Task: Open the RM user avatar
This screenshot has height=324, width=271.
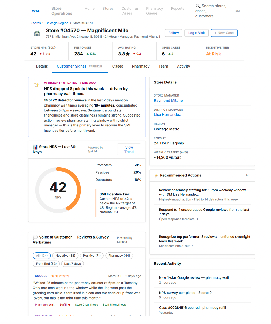Action: pos(237,11)
